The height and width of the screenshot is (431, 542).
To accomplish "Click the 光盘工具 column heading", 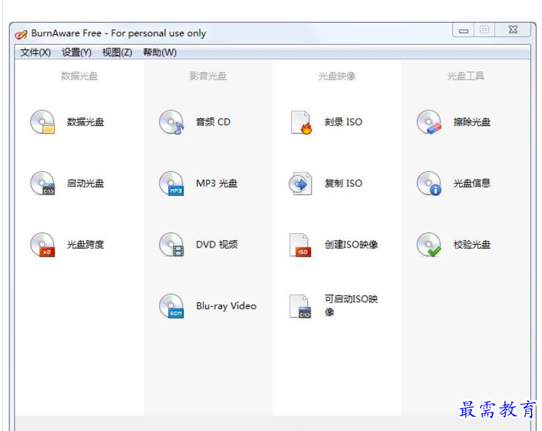I will (x=466, y=76).
